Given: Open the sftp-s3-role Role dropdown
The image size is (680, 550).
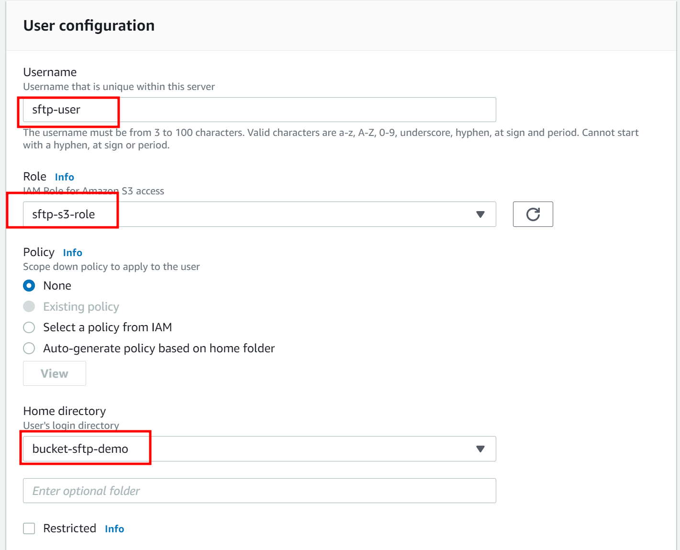Looking at the screenshot, I should click(259, 214).
